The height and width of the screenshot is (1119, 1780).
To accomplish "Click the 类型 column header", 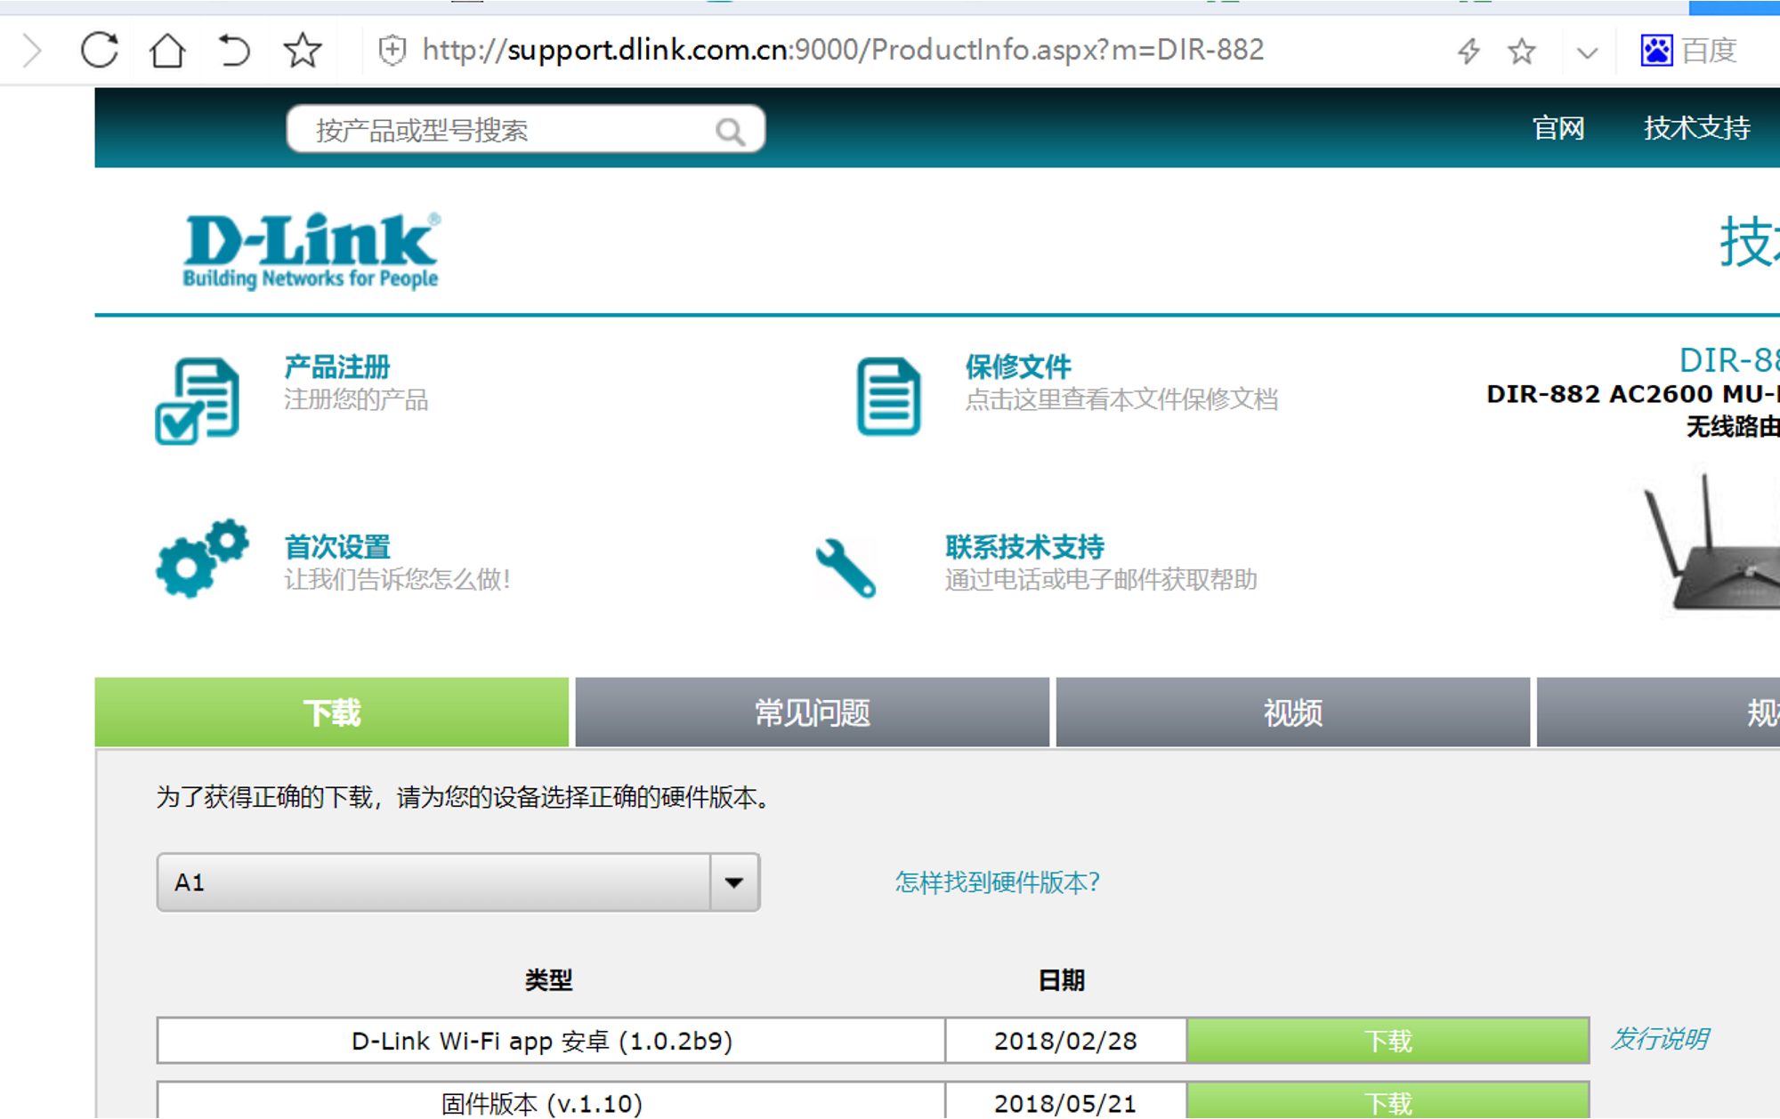I will coord(548,980).
